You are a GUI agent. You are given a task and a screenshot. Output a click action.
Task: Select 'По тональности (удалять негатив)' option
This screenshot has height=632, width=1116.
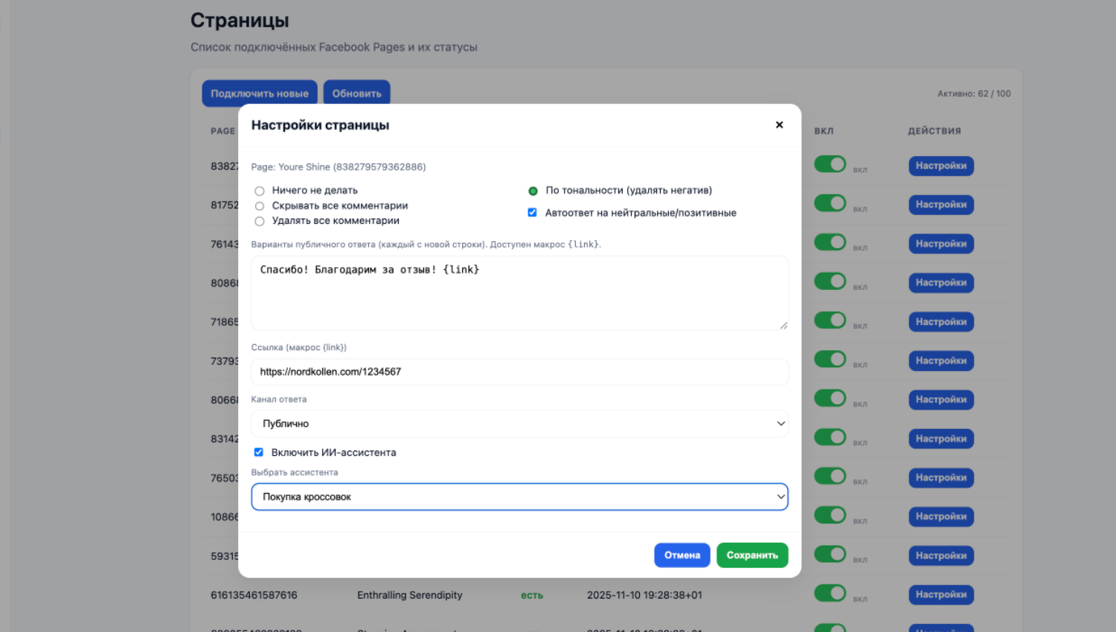[x=533, y=191]
